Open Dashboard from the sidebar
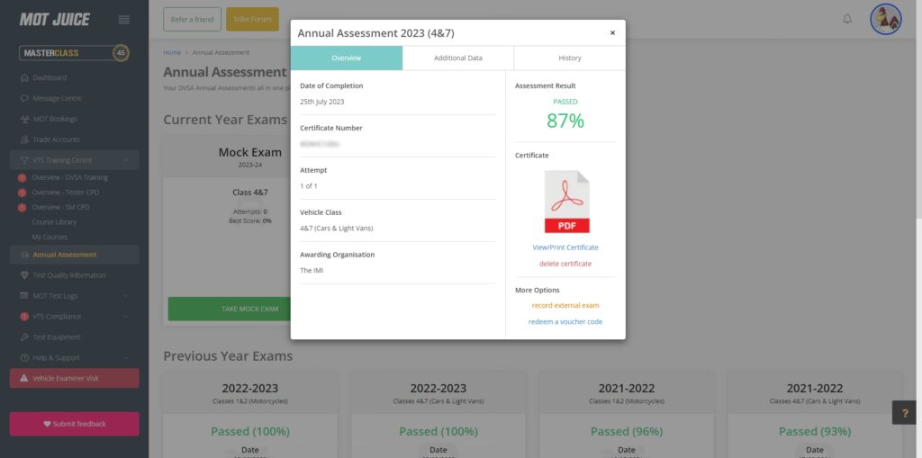This screenshot has width=922, height=458. (50, 77)
